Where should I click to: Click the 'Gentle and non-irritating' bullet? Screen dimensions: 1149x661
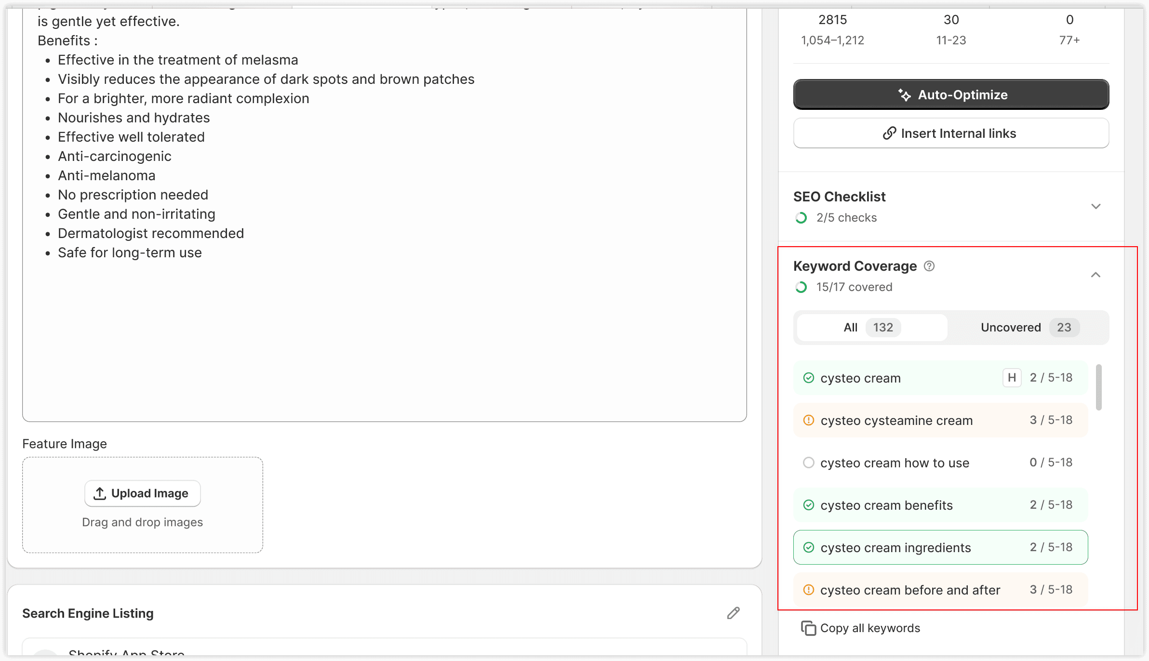[136, 214]
